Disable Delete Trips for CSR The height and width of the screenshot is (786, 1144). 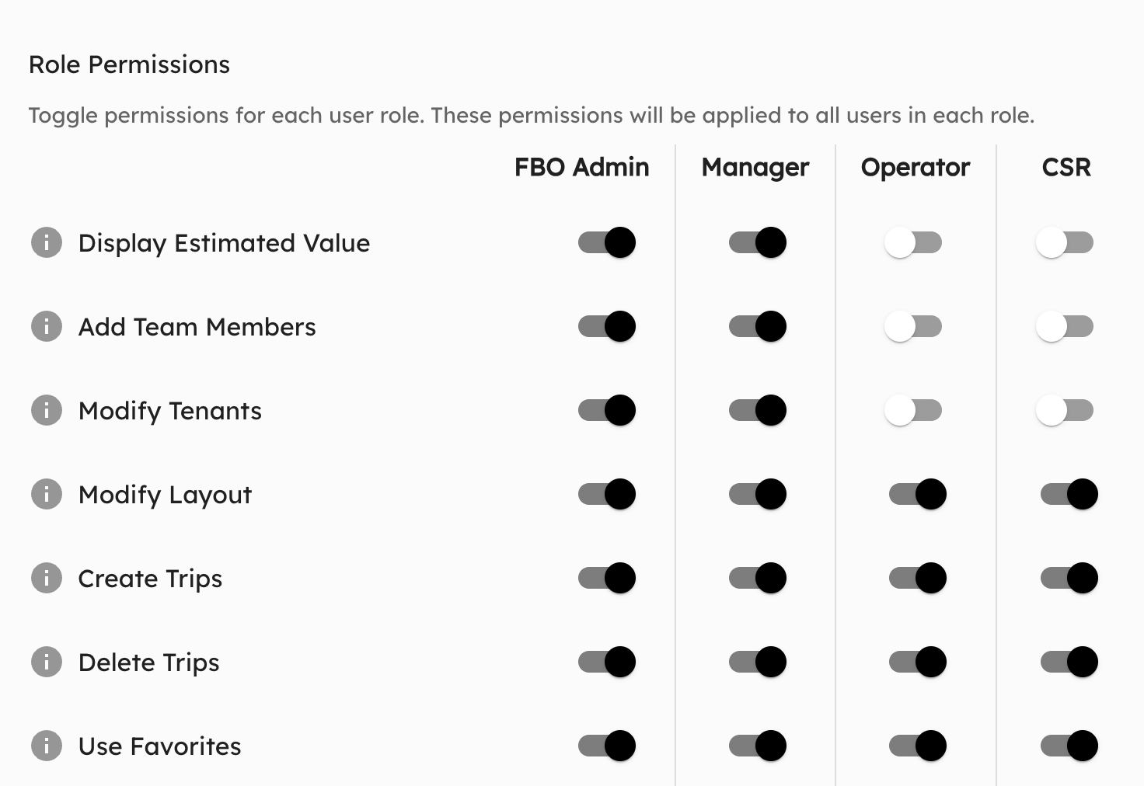click(1067, 662)
